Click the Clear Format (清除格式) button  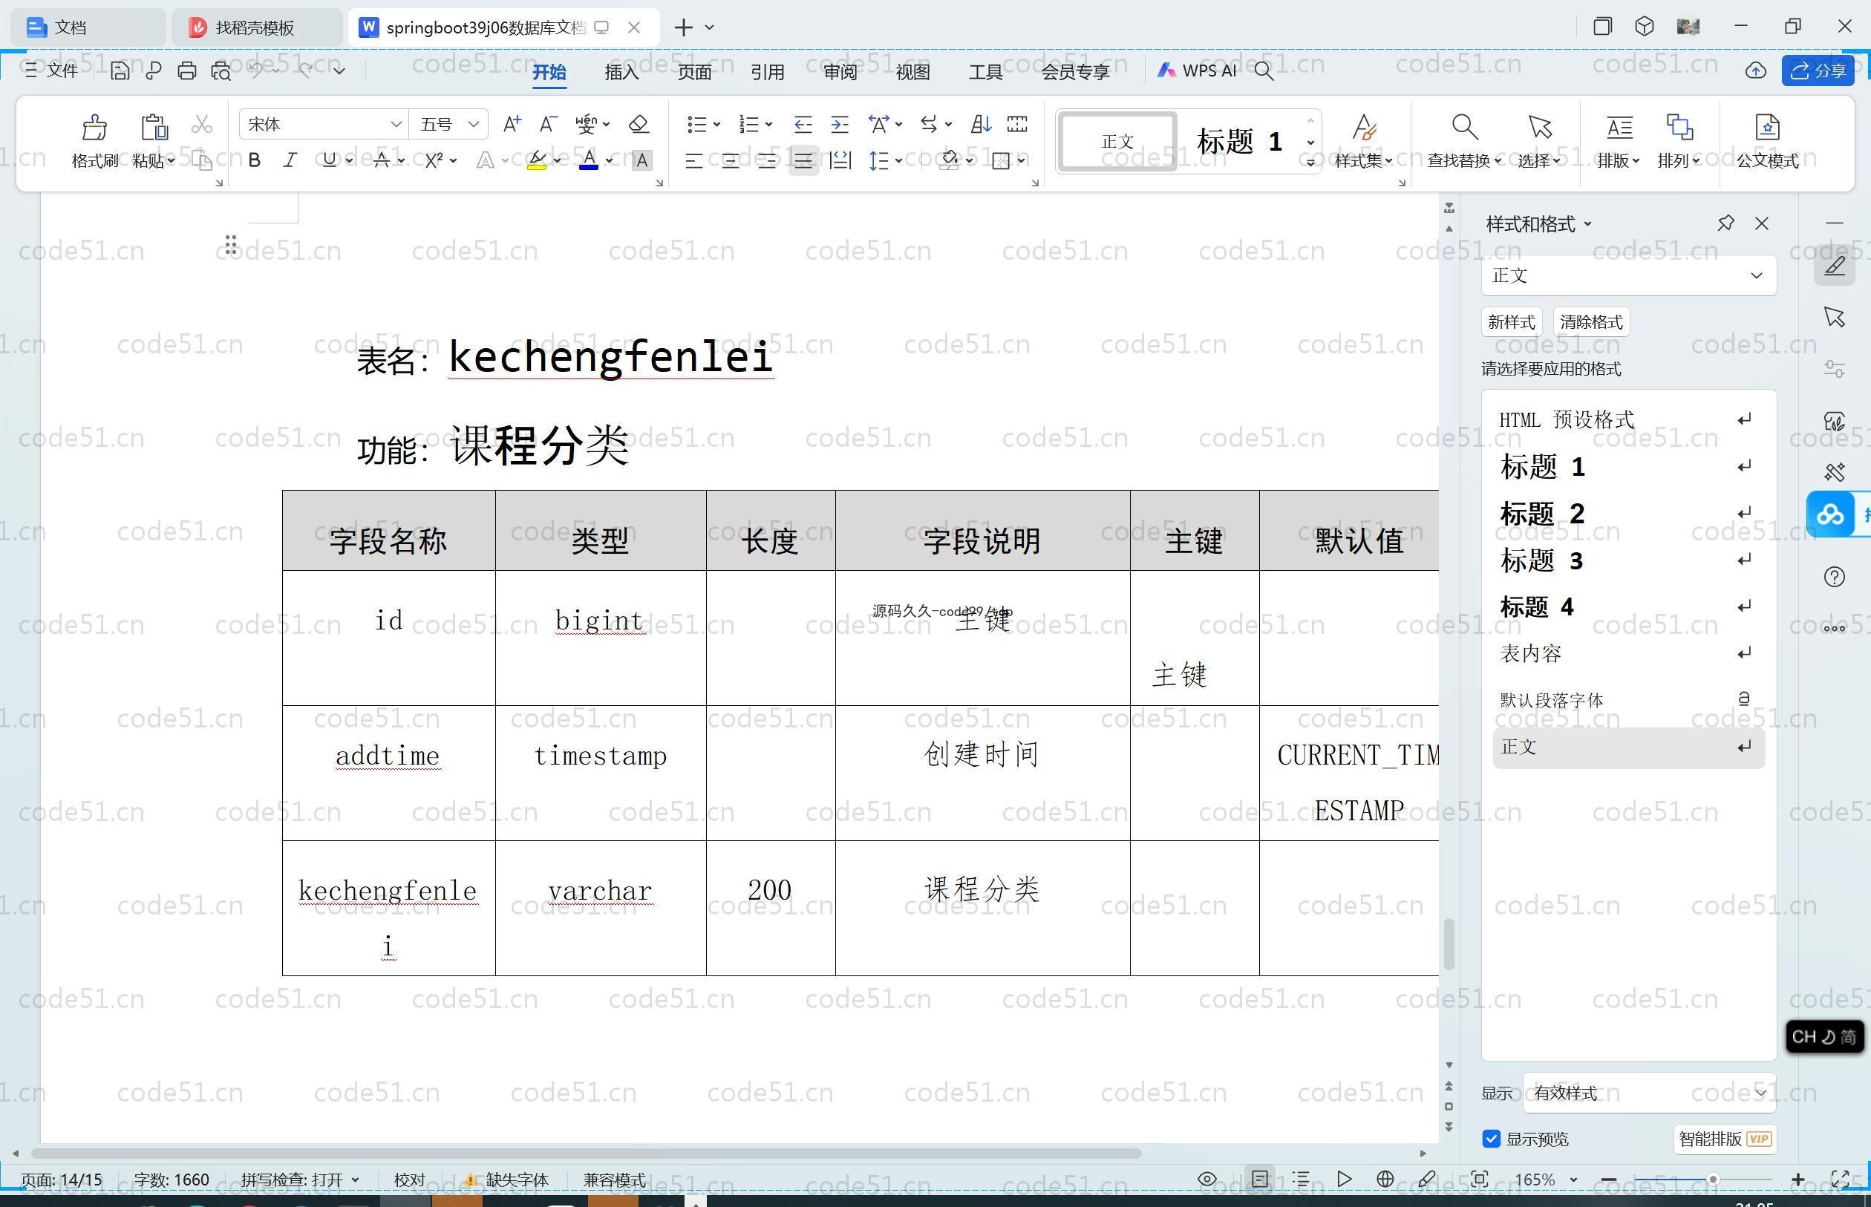pyautogui.click(x=1591, y=322)
